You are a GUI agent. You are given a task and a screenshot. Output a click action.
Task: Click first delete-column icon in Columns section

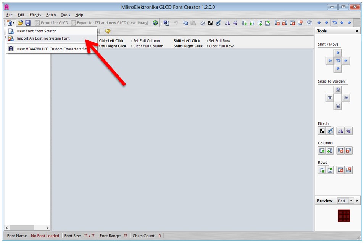(341, 150)
